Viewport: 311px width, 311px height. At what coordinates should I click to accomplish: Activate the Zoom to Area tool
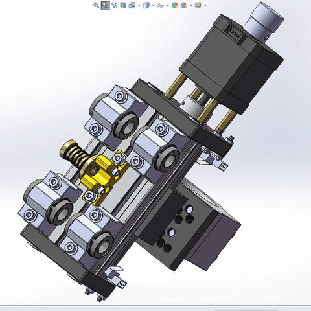pyautogui.click(x=105, y=5)
